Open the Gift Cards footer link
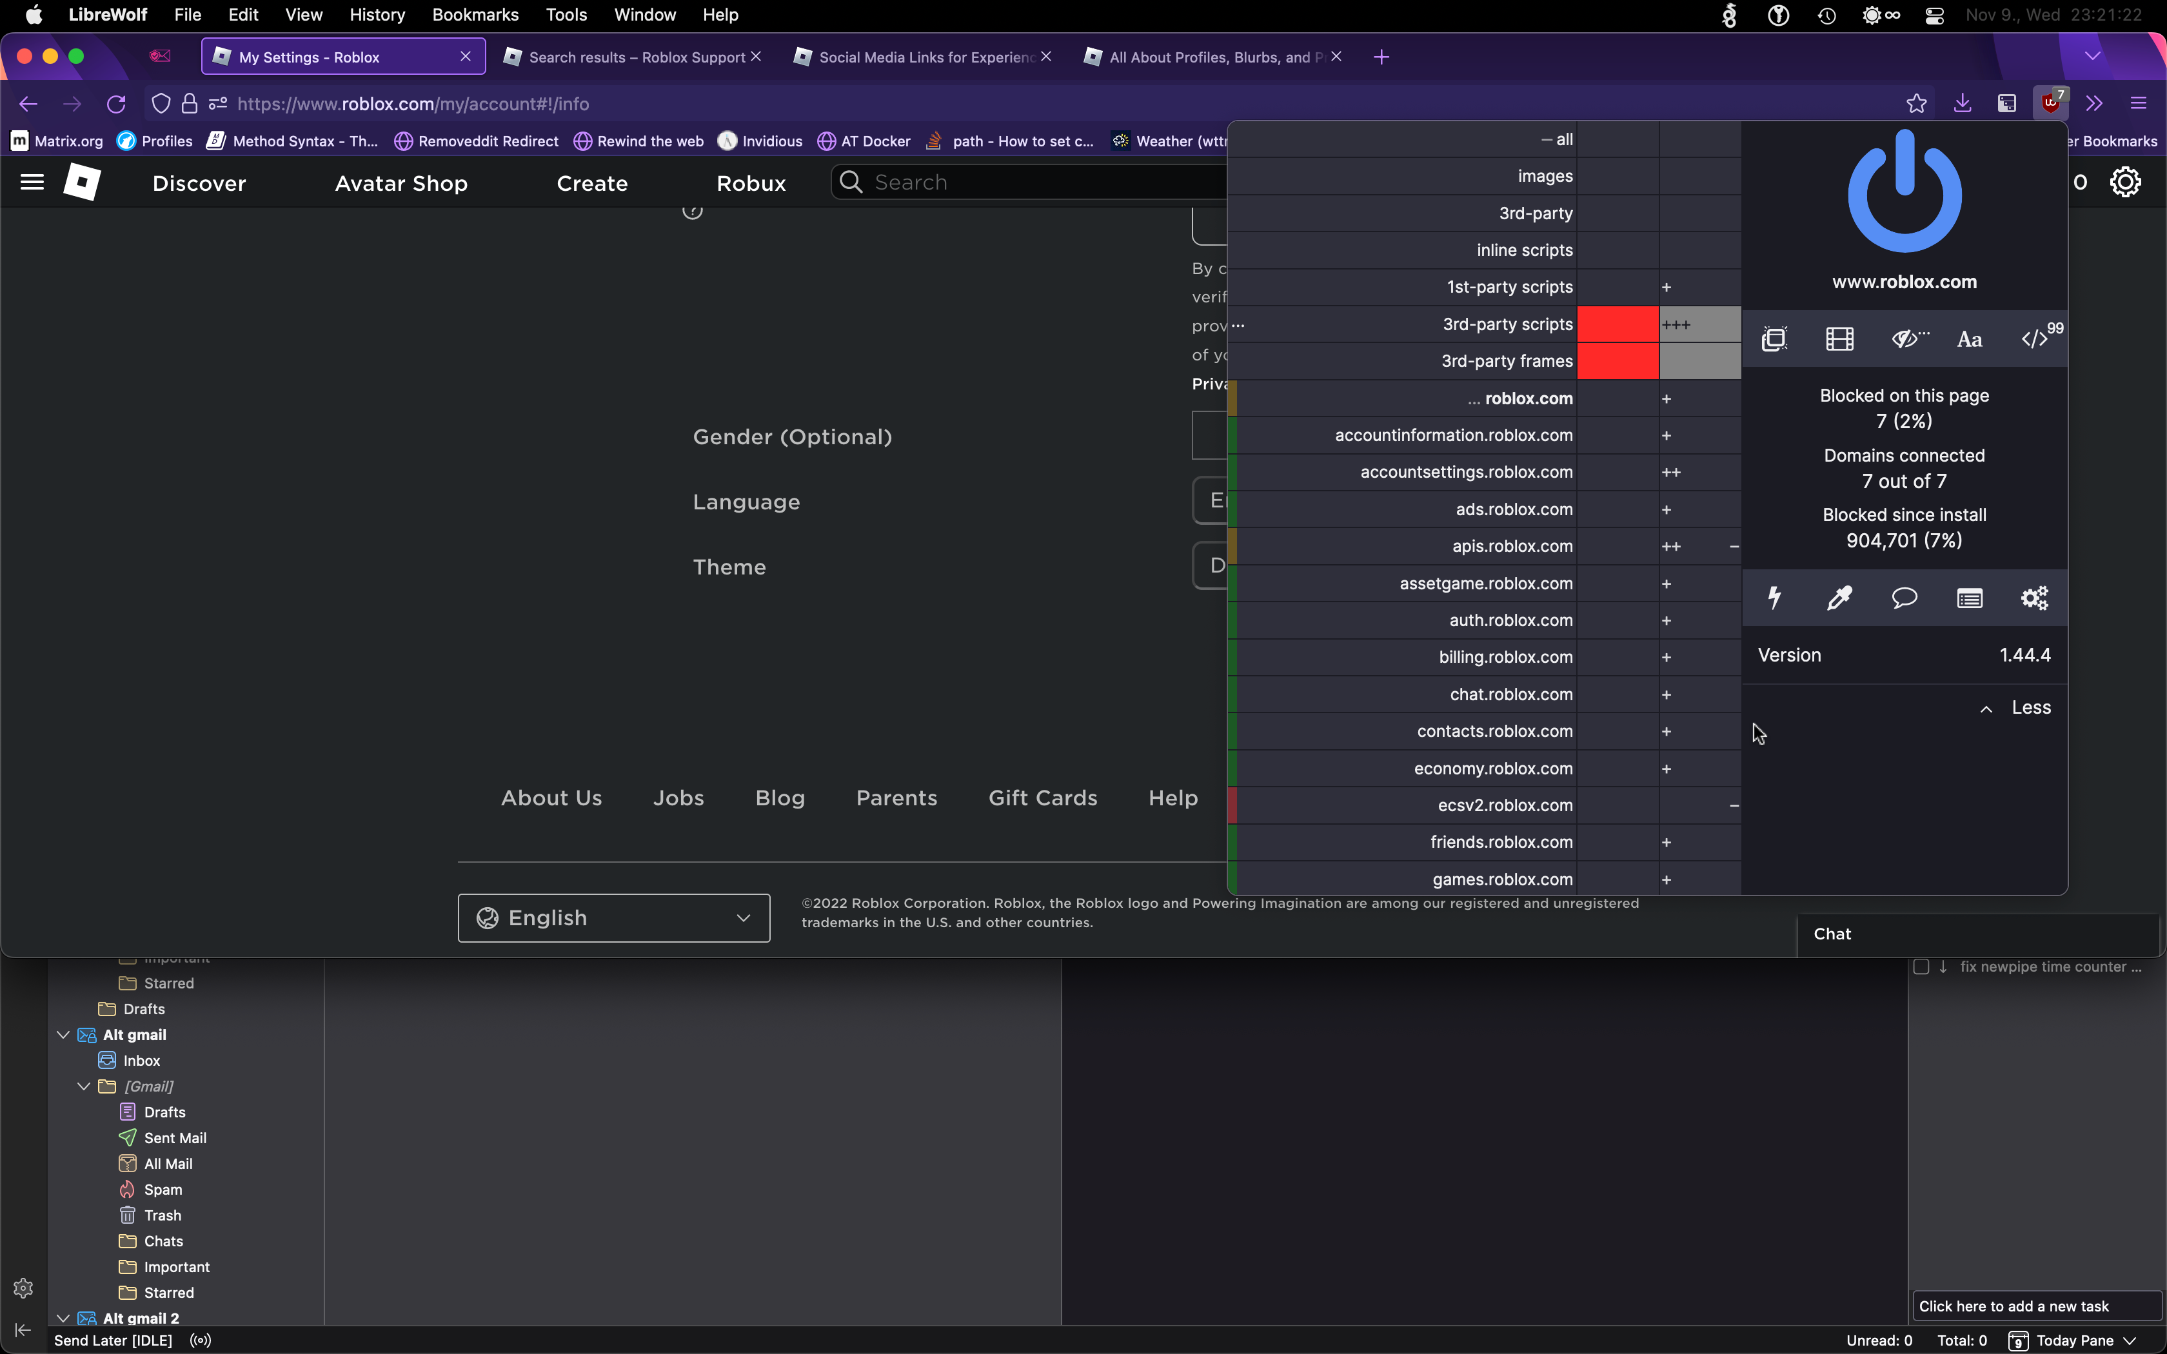This screenshot has width=2167, height=1354. [x=1042, y=798]
